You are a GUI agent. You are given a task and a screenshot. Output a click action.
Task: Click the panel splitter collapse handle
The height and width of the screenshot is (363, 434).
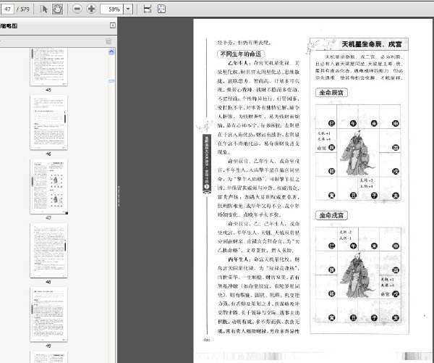click(119, 196)
